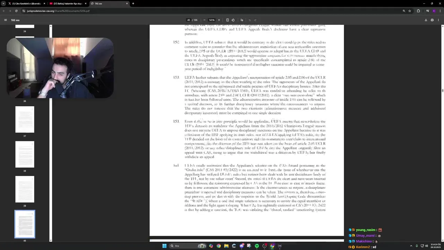Show hidden system tray icons
Screen dimensions: 444x250
pyautogui.click(x=411, y=246)
